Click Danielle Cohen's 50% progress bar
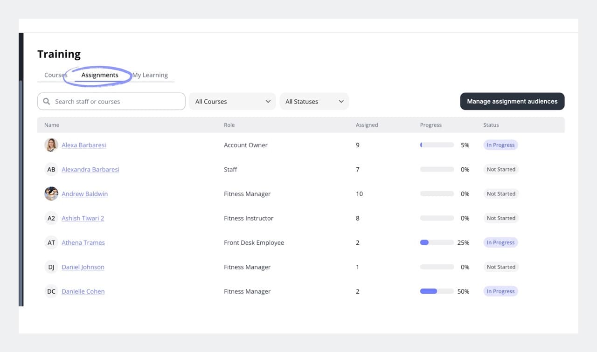The image size is (597, 352). [437, 291]
